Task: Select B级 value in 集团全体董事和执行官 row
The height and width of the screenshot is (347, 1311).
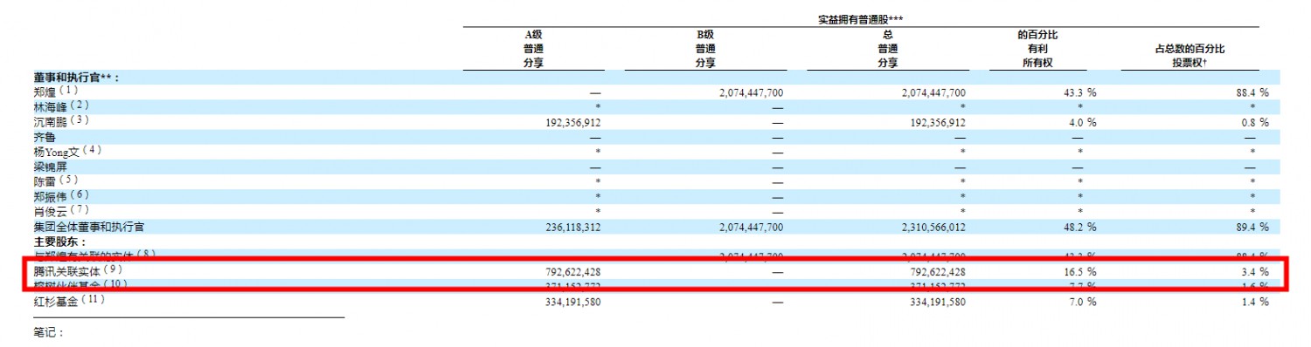Action: (x=750, y=227)
